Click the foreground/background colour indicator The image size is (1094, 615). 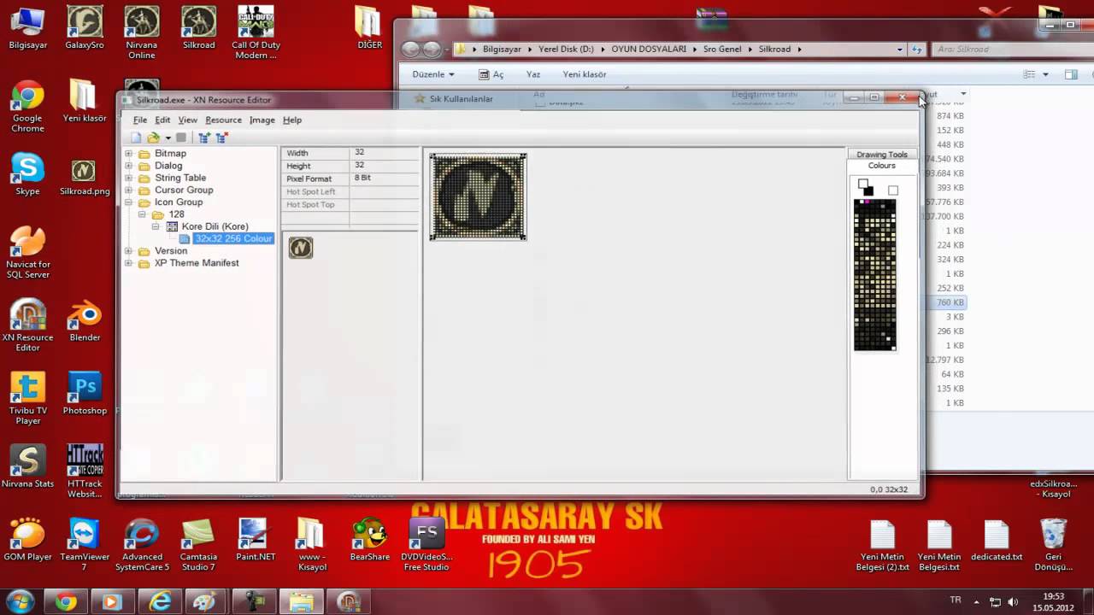(x=866, y=187)
